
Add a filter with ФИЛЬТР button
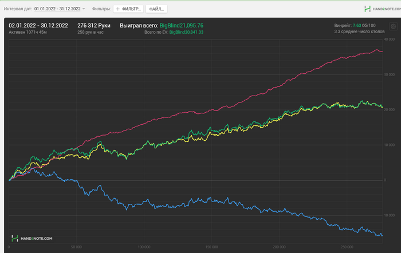128,9
